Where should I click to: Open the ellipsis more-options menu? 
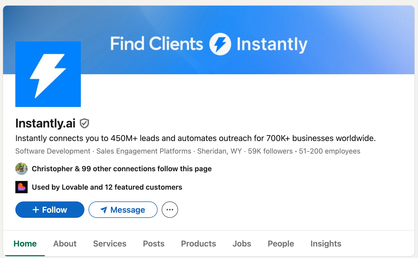(x=170, y=209)
